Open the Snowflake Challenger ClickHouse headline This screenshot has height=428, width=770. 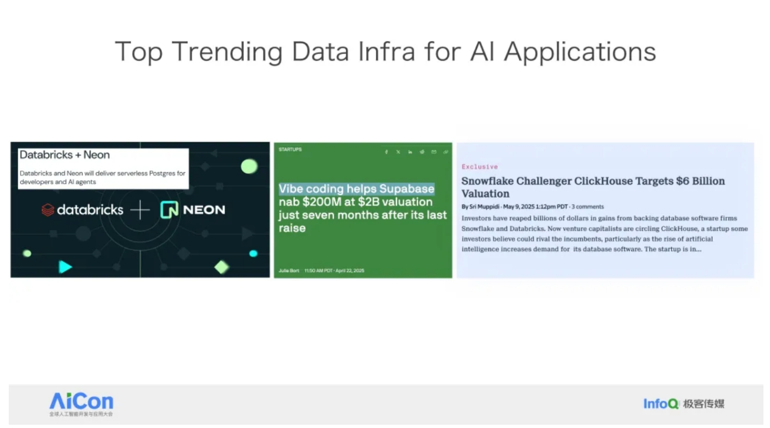coord(593,187)
